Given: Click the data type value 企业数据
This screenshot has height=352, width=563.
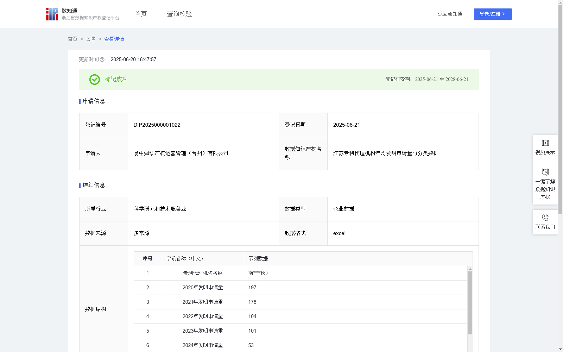Looking at the screenshot, I should (343, 209).
